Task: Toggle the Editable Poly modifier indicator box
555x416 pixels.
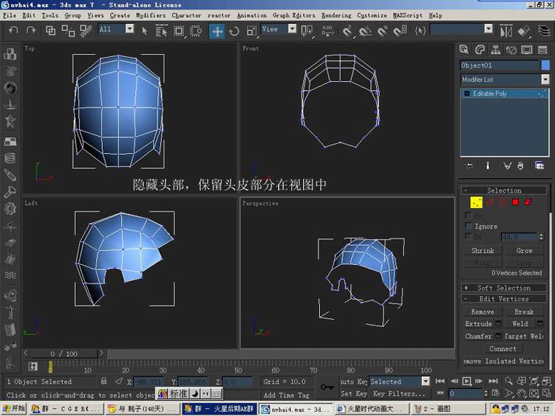Action: pyautogui.click(x=467, y=93)
